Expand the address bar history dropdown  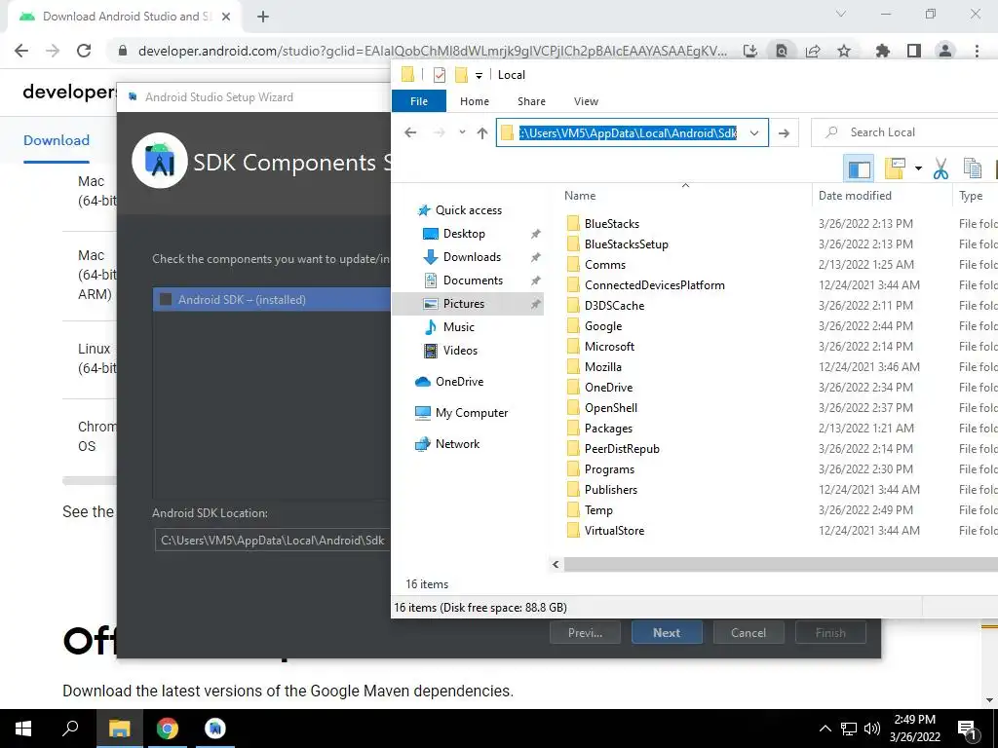coord(754,132)
